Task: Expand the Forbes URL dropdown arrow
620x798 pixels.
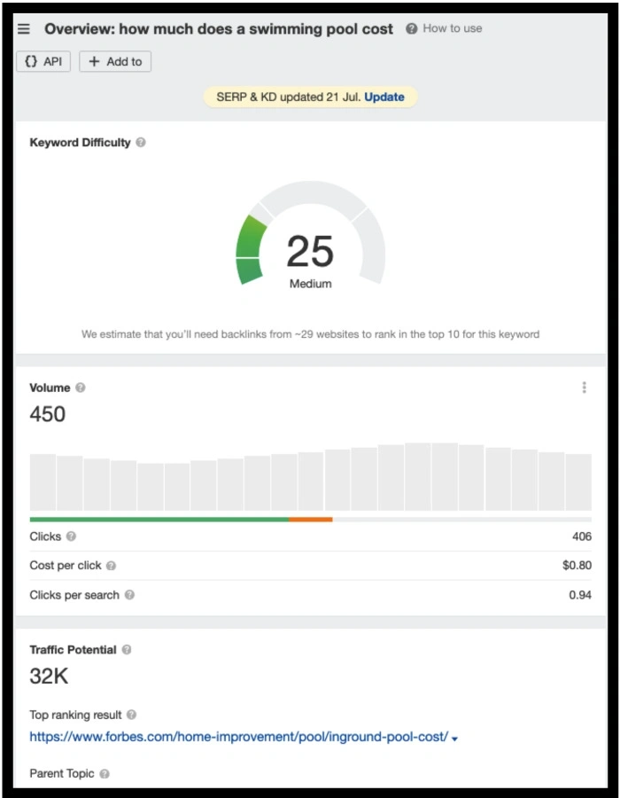Action: pos(454,739)
